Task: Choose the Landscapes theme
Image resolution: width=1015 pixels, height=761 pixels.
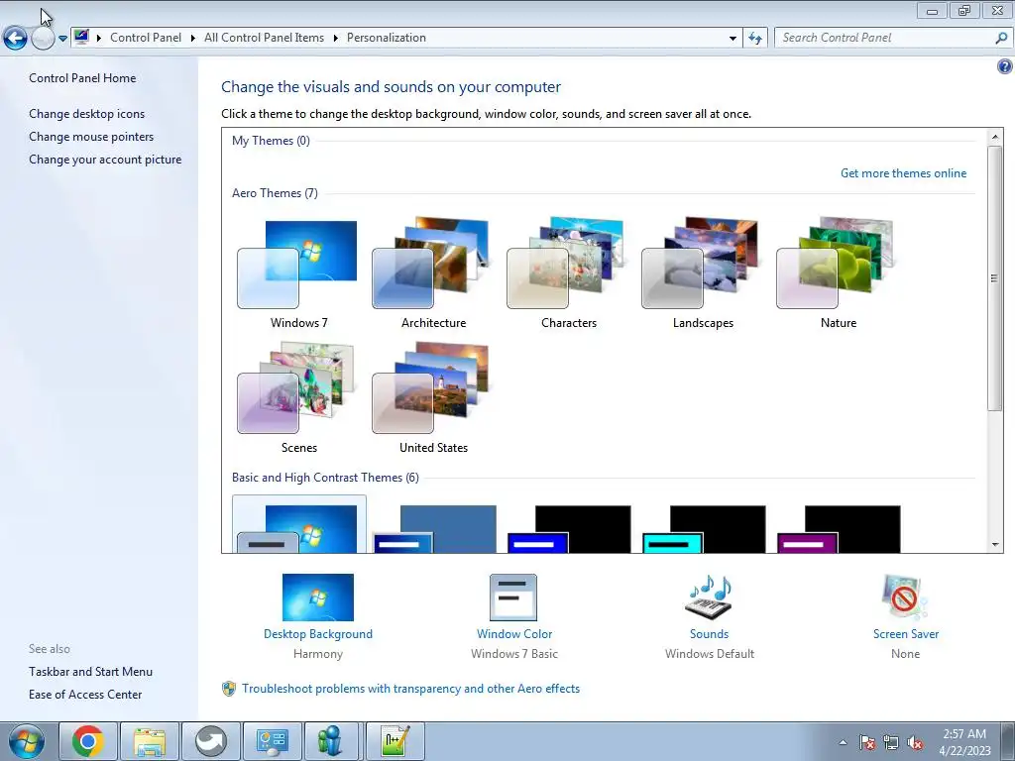Action: point(703,273)
